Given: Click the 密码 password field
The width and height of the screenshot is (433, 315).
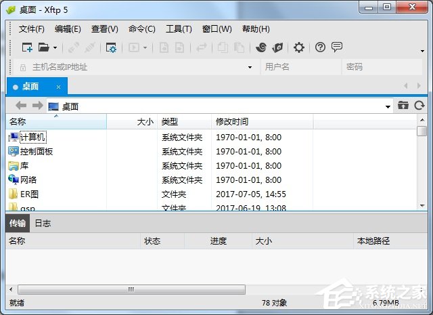Looking at the screenshot, I should (382, 67).
